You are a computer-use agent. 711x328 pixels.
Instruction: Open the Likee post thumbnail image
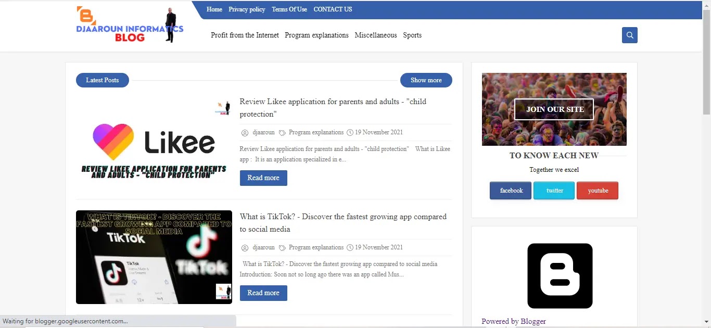(x=154, y=142)
